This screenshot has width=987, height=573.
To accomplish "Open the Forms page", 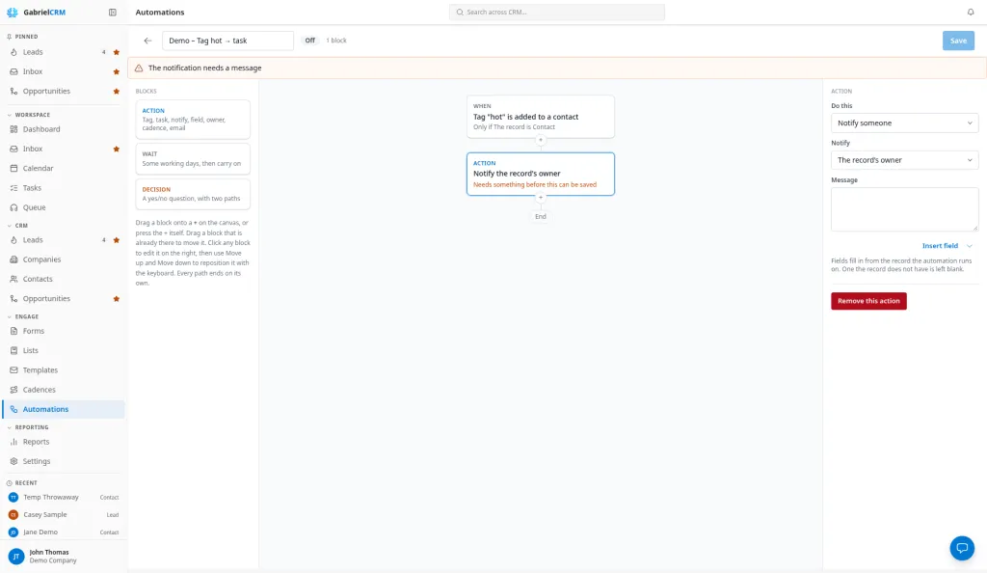I will click(x=63, y=331).
